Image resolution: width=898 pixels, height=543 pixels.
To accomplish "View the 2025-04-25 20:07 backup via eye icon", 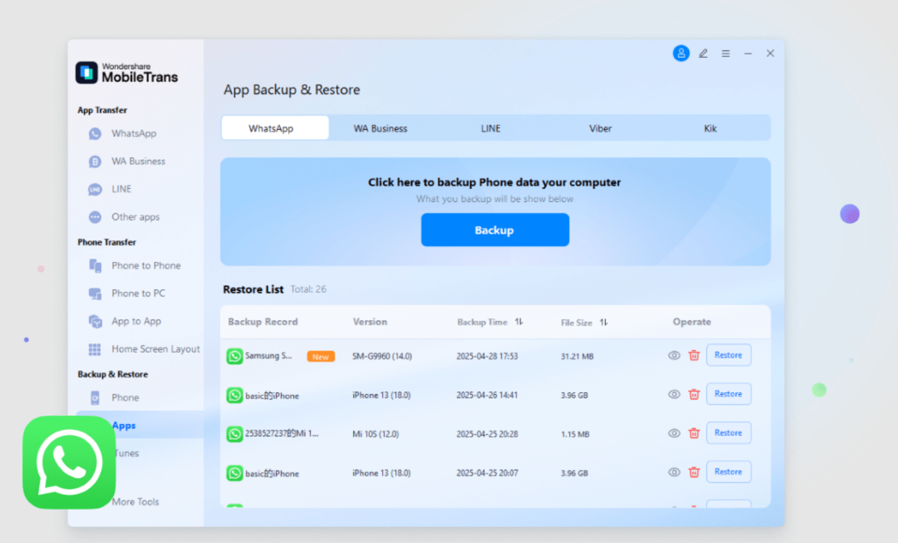I will (674, 472).
